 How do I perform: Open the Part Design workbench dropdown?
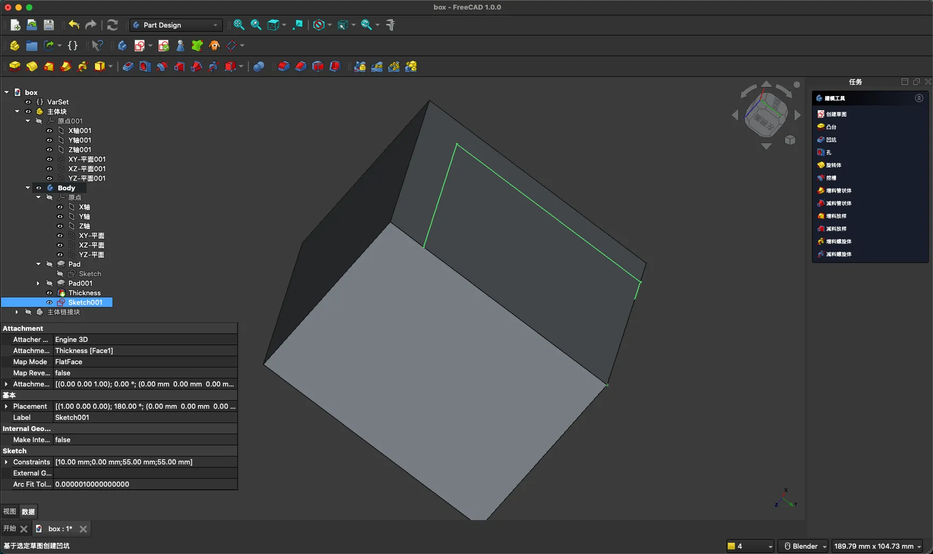pos(175,25)
